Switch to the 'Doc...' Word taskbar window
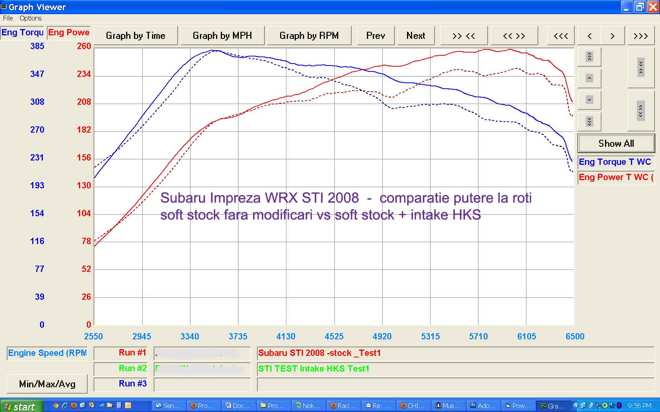 [238, 406]
